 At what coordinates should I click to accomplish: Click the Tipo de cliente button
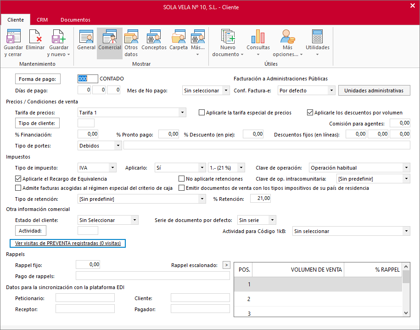(x=37, y=123)
